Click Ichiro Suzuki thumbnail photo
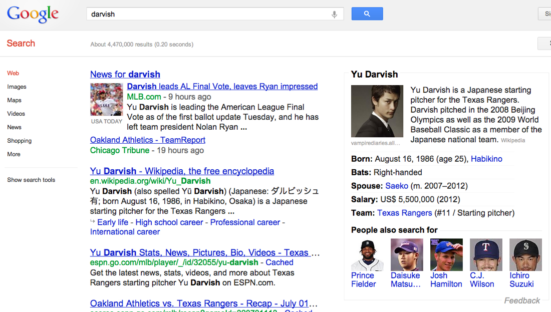The image size is (551, 312). pos(525,255)
